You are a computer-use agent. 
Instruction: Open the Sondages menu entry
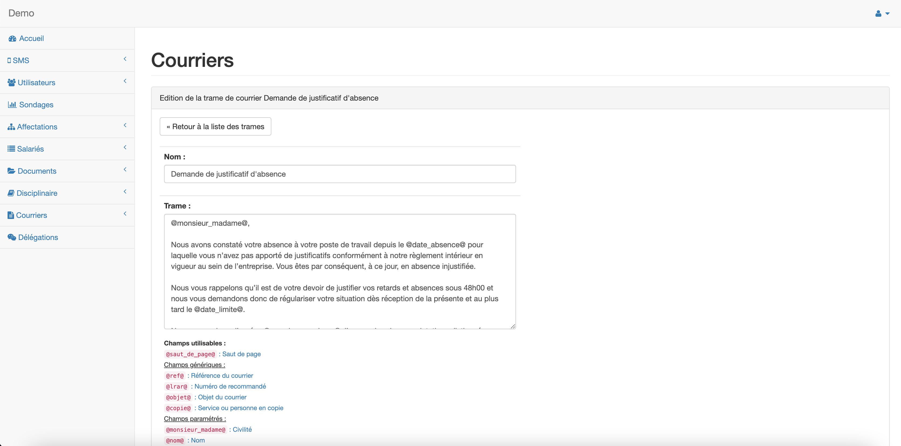click(x=67, y=105)
